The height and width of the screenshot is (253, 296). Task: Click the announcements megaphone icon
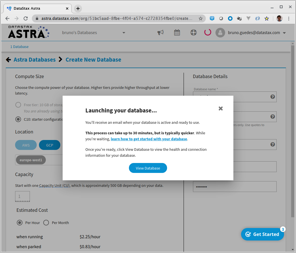[x=160, y=32]
